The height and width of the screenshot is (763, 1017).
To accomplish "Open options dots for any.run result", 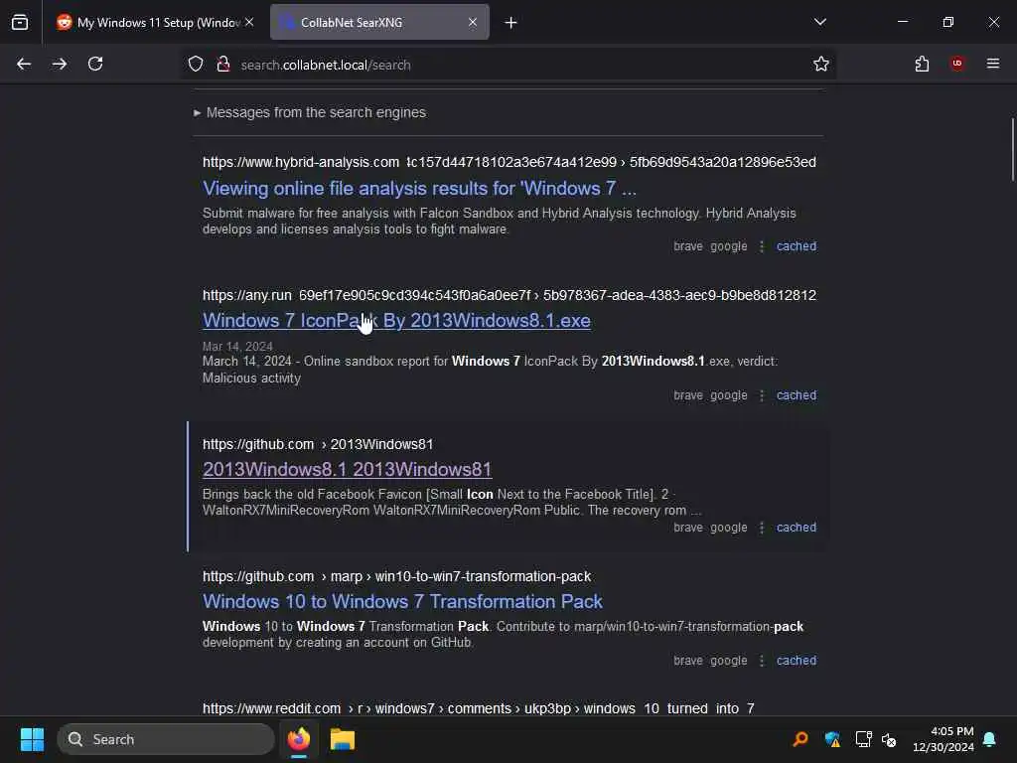I will point(762,395).
